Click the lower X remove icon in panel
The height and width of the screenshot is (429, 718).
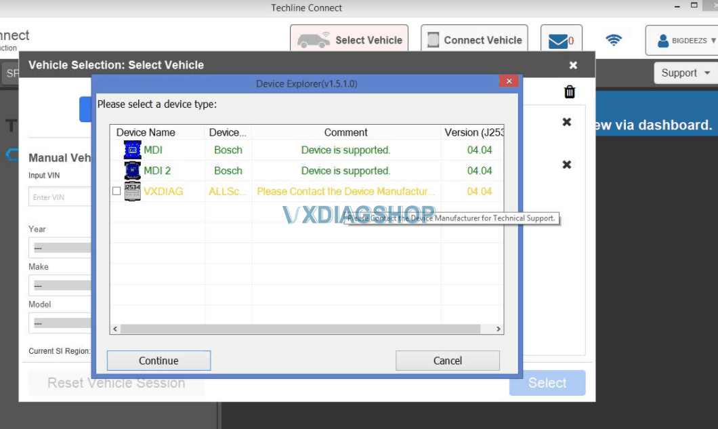pyautogui.click(x=567, y=165)
